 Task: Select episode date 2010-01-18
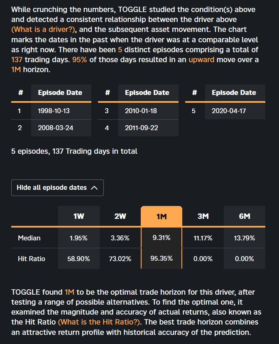click(x=141, y=111)
